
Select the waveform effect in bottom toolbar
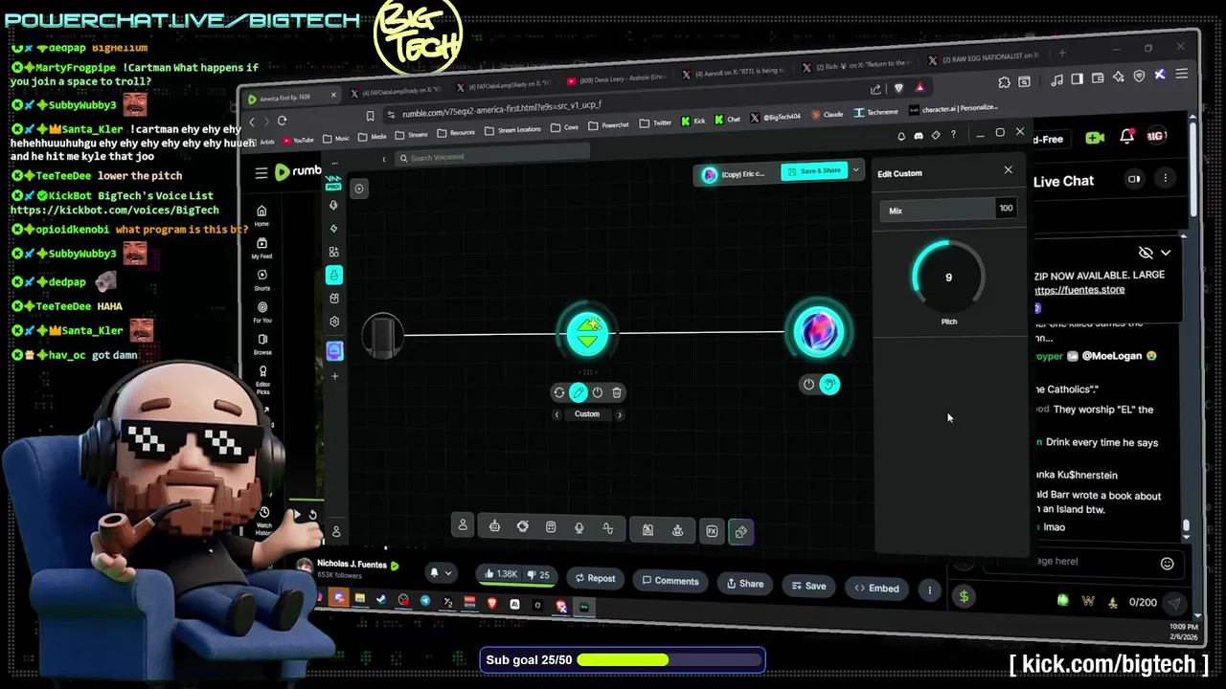607,528
